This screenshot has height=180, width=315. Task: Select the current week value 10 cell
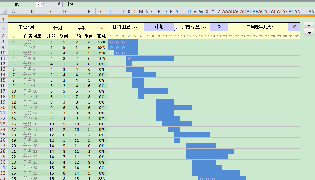(x=294, y=27)
